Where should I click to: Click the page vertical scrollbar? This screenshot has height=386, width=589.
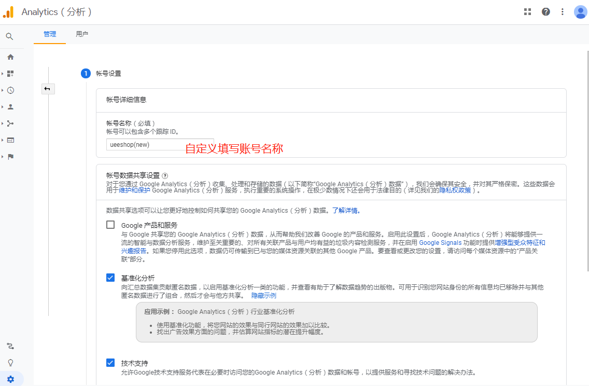click(587, 161)
